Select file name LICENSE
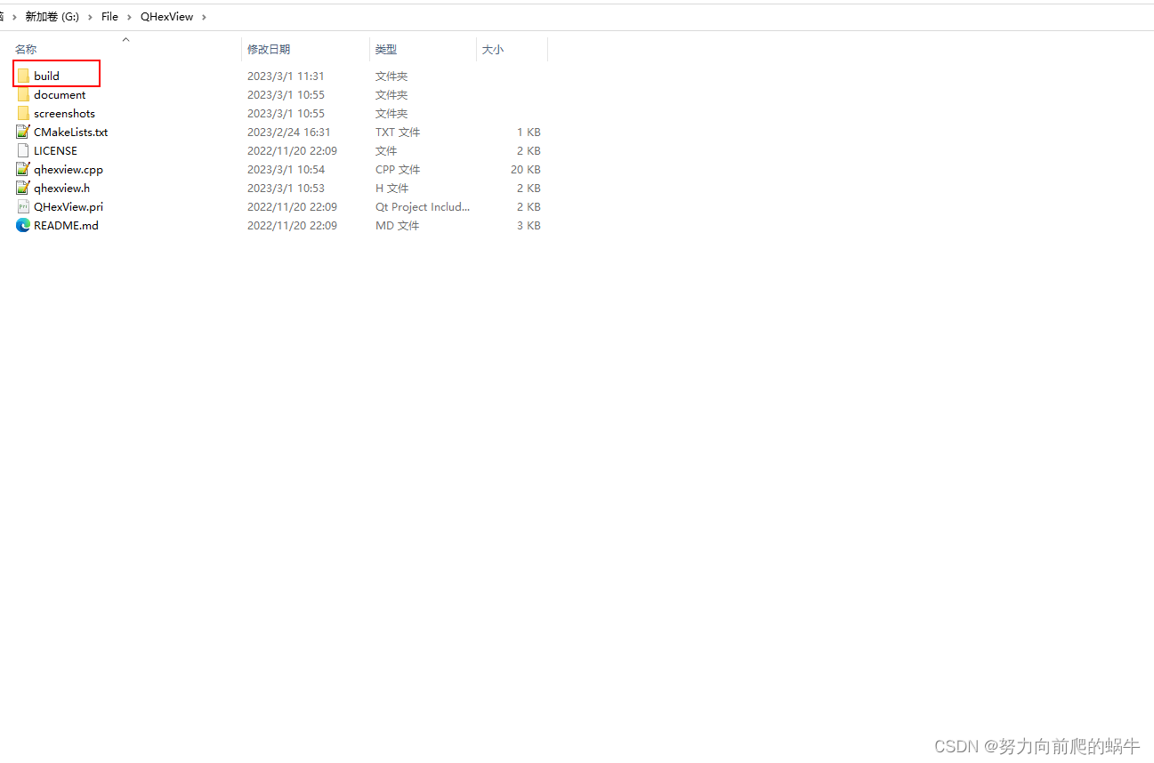Viewport: 1154px width, 763px height. coord(55,150)
